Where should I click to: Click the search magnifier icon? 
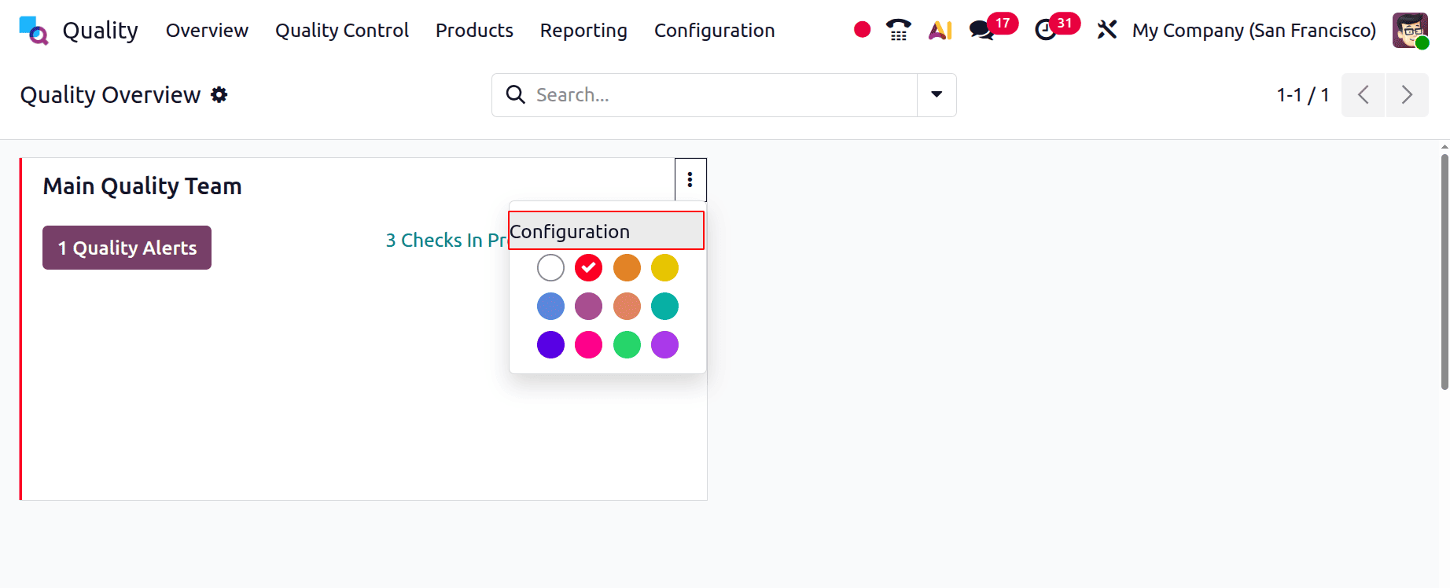click(515, 94)
